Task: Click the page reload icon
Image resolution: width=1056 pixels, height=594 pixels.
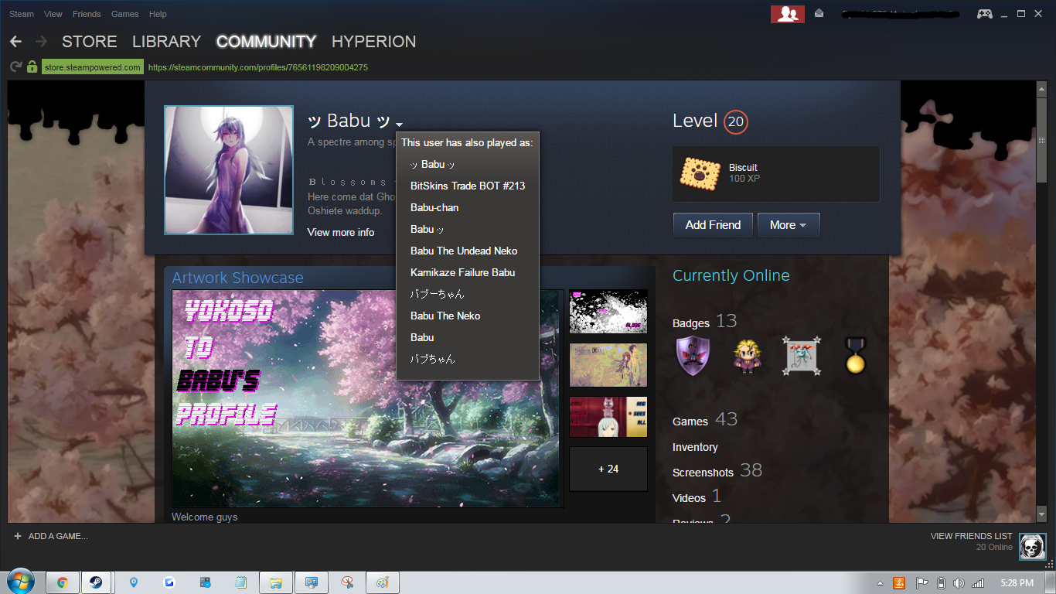Action: click(x=15, y=67)
